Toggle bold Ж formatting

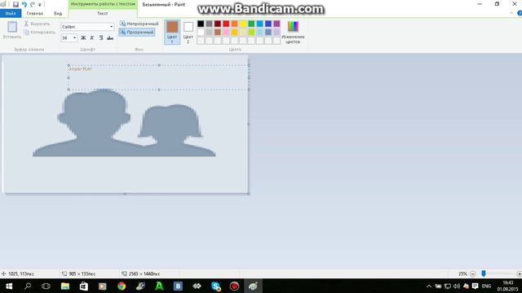[83, 38]
